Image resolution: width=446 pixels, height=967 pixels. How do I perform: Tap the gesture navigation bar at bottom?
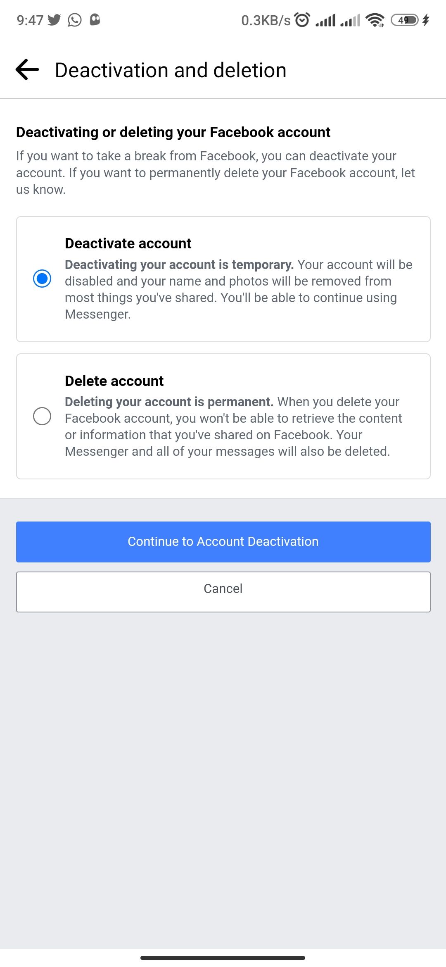[x=223, y=957]
